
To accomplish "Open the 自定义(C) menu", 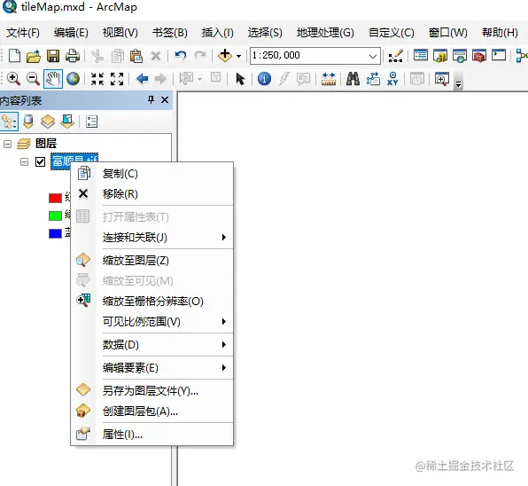I will coord(392,33).
